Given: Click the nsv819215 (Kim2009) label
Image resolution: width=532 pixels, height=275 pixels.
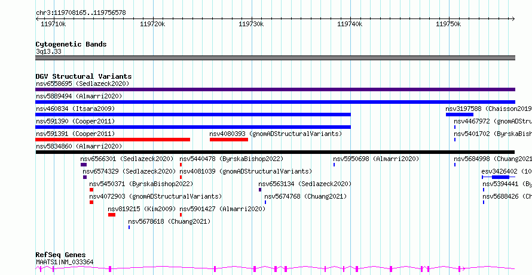Looking at the screenshot, I should [142, 209].
